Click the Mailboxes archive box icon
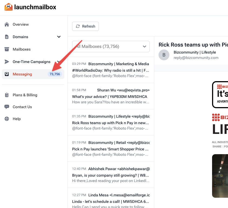 coord(7,49)
